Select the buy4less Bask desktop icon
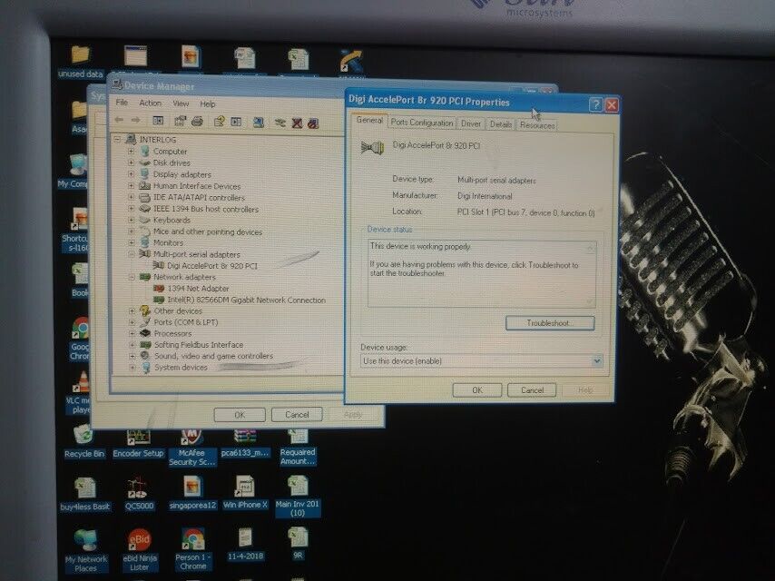The height and width of the screenshot is (581, 775). tap(85, 494)
